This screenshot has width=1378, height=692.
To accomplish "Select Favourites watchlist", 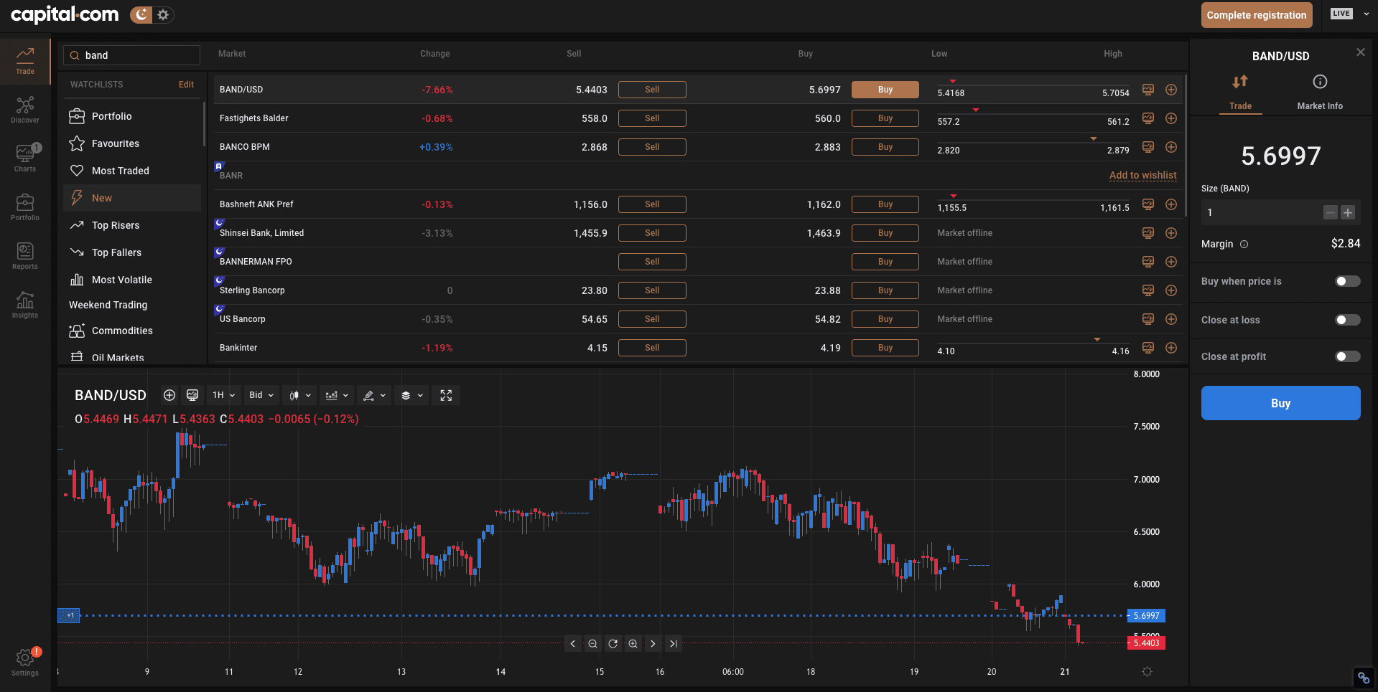I will click(132, 143).
